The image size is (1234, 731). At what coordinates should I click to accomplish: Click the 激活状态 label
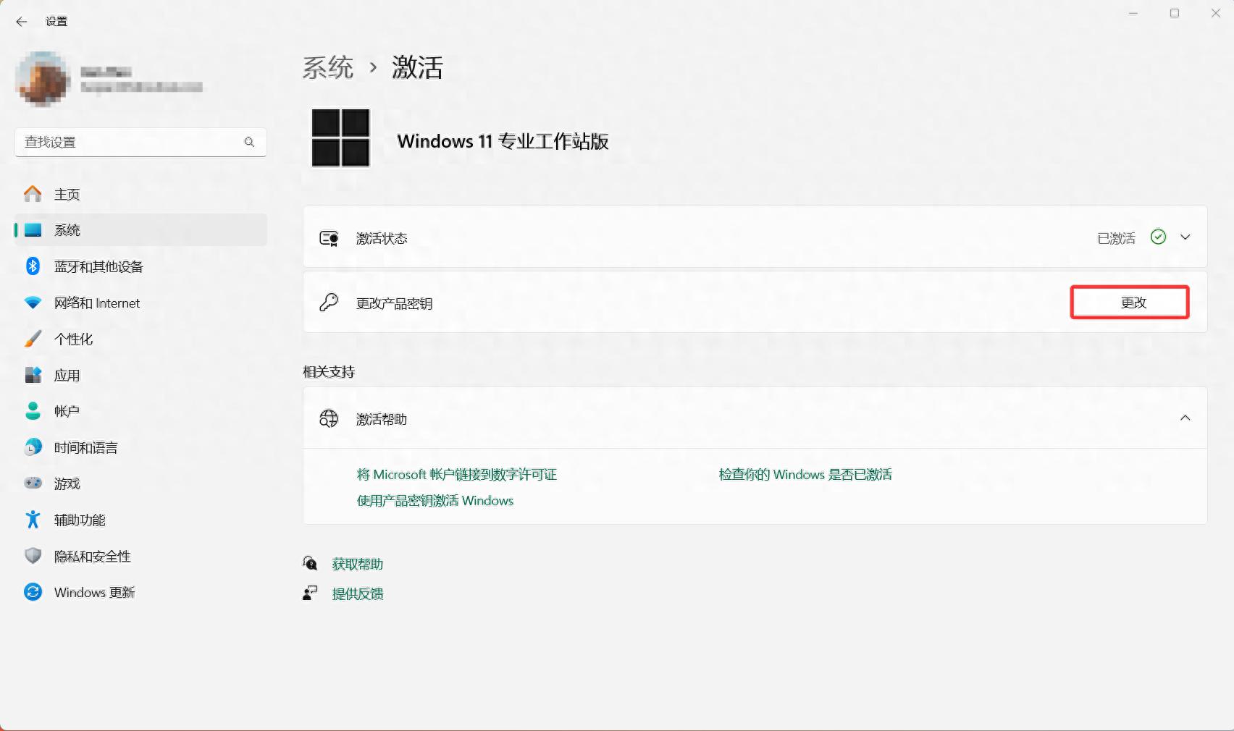382,238
